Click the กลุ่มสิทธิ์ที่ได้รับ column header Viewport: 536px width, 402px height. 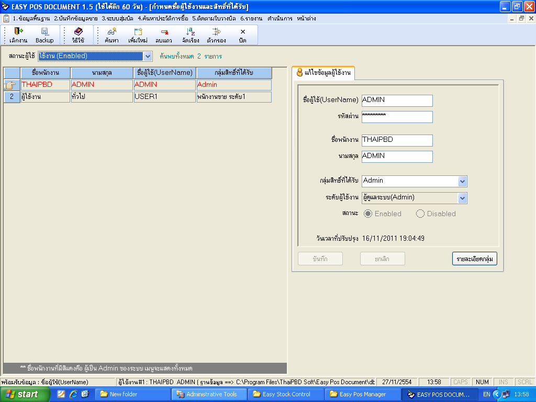tap(234, 73)
